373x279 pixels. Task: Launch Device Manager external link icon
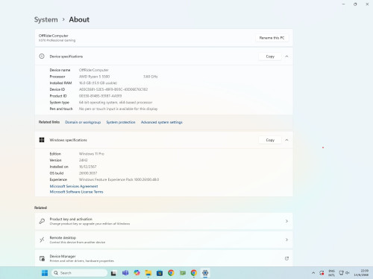tap(286, 258)
